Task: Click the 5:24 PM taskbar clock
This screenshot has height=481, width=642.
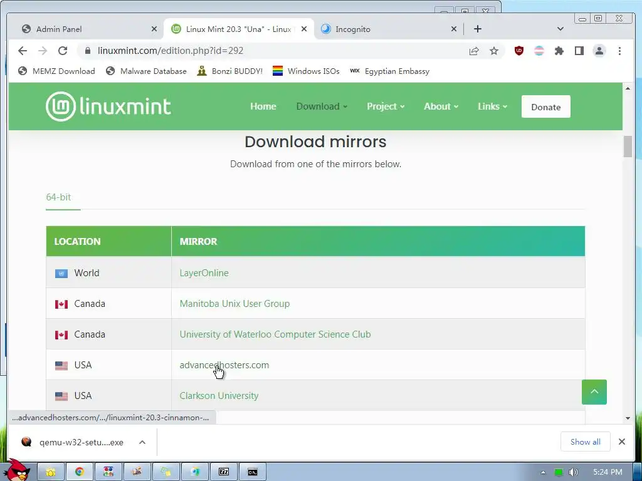Action: tap(608, 472)
